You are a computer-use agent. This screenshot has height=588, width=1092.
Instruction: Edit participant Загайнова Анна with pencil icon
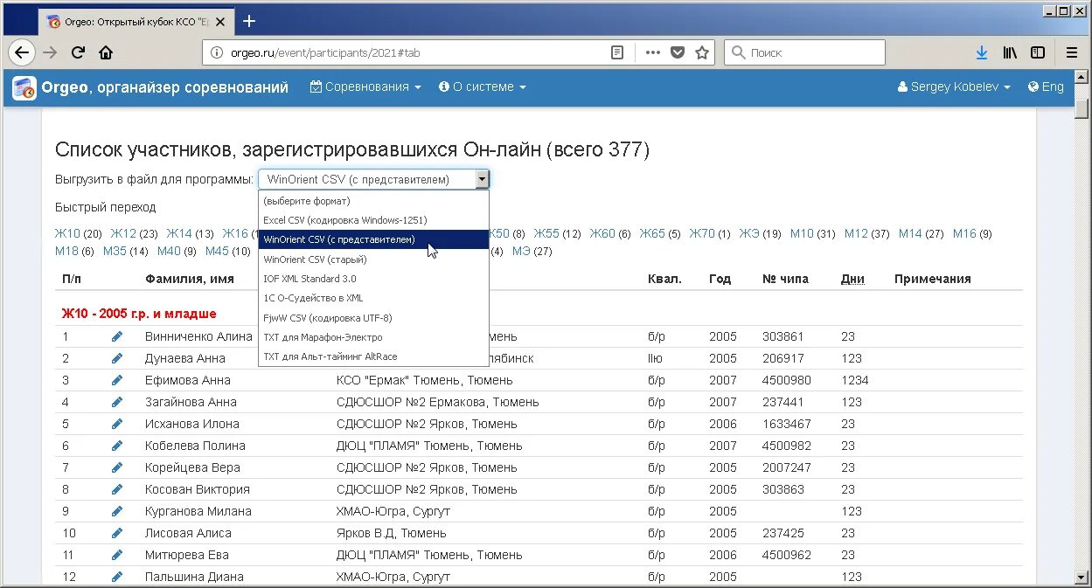[117, 402]
